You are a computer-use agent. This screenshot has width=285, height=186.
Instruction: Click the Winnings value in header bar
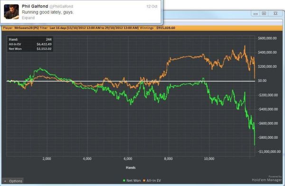[166, 28]
